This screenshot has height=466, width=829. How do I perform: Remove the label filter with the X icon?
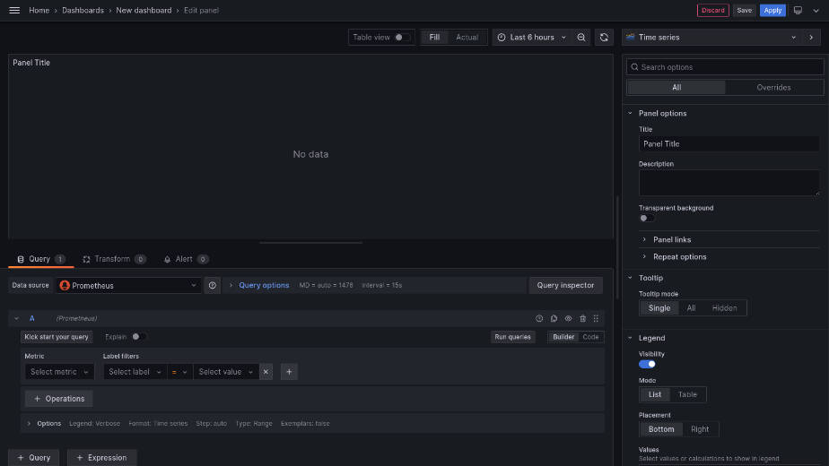pos(266,372)
